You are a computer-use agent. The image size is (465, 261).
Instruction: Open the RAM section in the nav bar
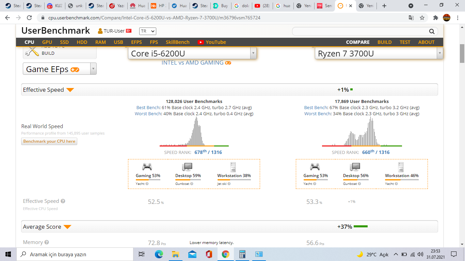click(x=100, y=42)
